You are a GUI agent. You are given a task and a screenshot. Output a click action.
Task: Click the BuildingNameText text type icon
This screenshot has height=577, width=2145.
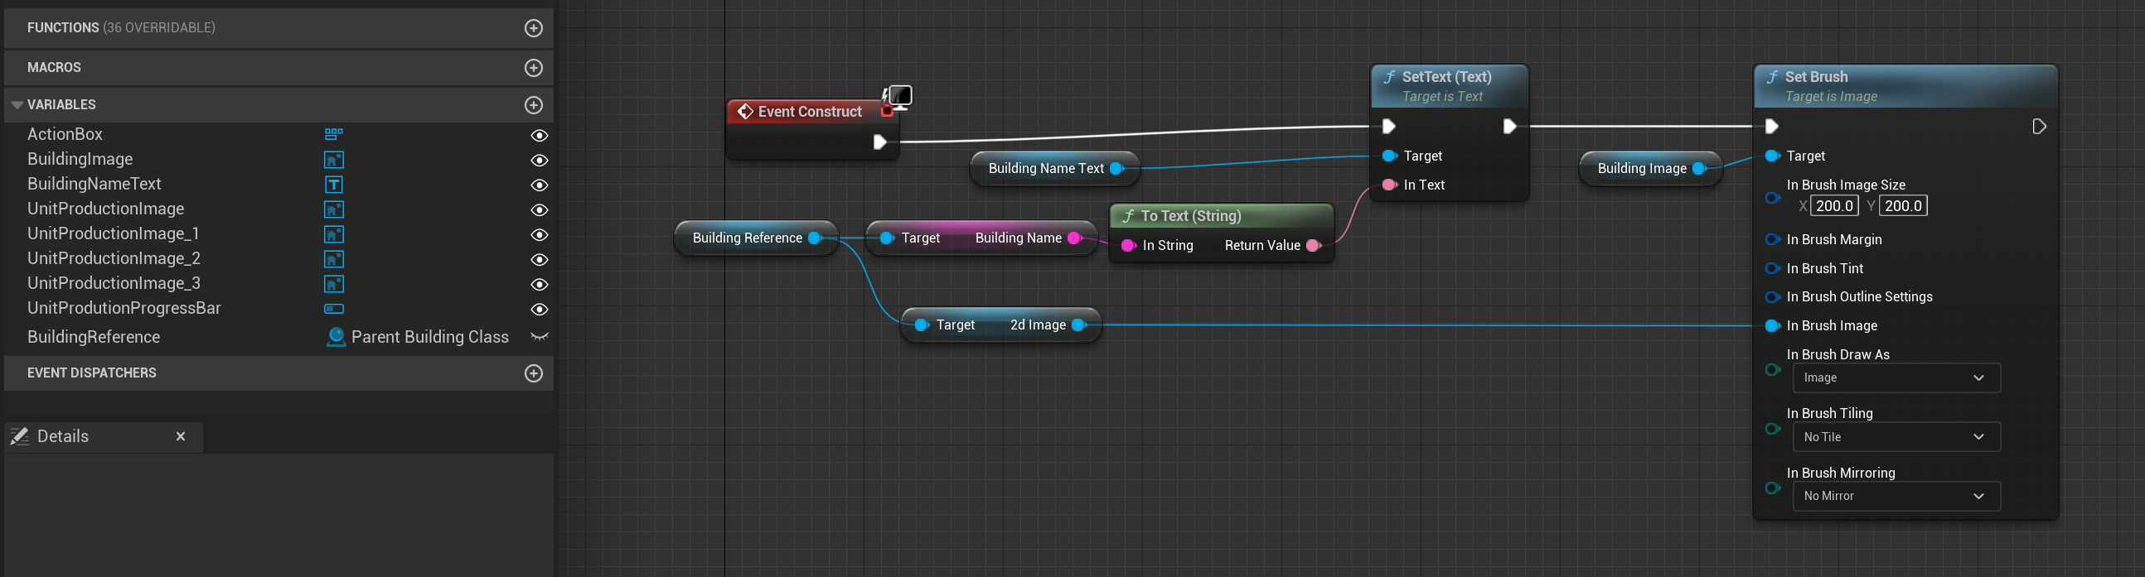tap(334, 185)
